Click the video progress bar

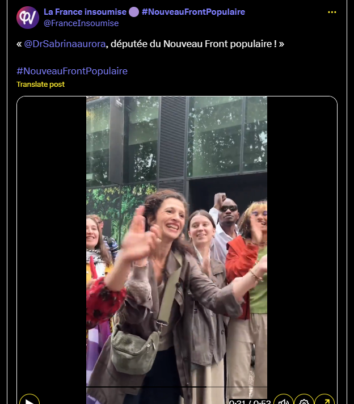(x=176, y=387)
